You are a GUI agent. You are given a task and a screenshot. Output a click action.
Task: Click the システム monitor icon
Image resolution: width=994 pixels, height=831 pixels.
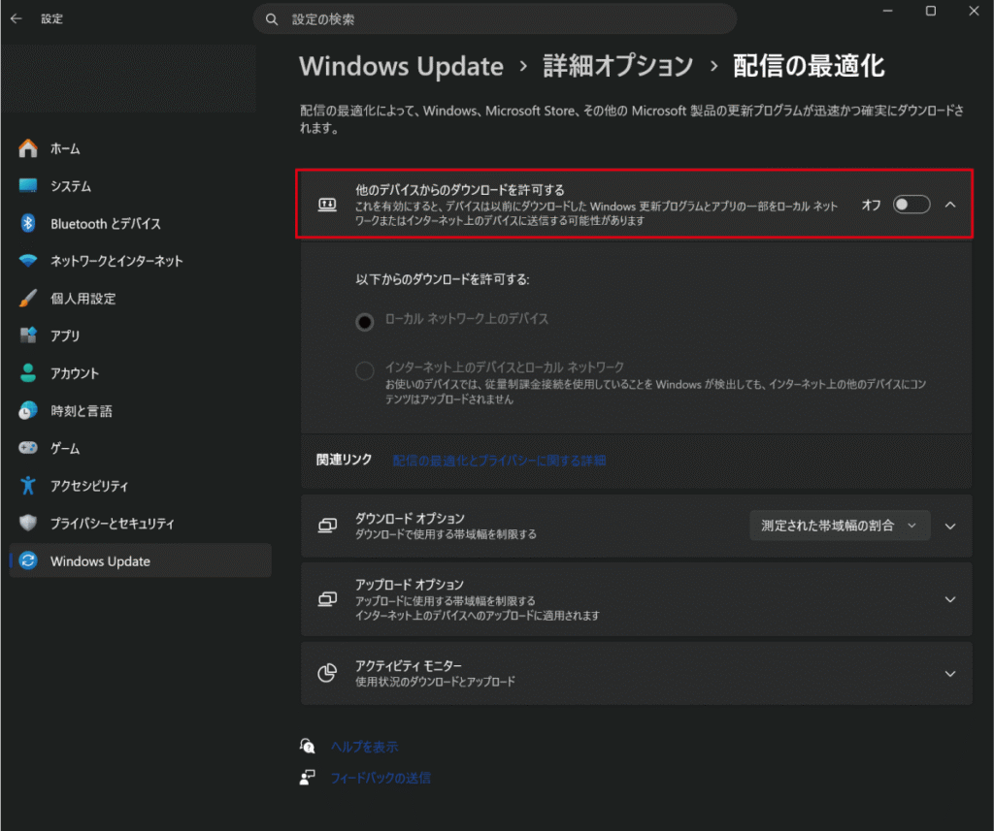(x=28, y=186)
